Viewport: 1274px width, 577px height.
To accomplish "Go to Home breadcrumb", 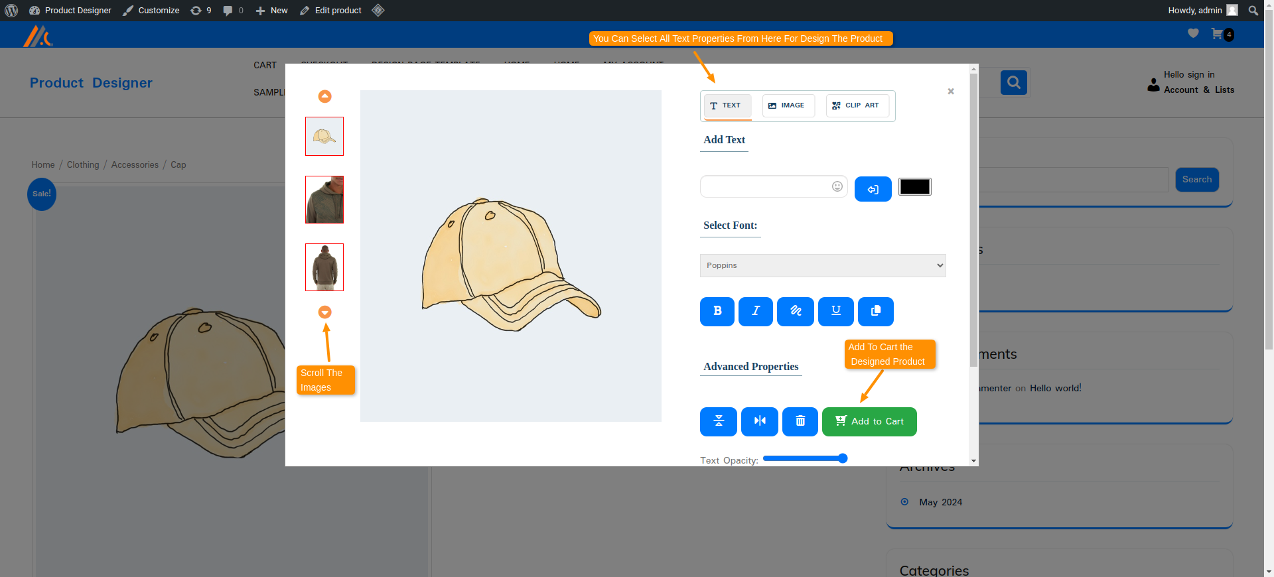I will pos(43,164).
